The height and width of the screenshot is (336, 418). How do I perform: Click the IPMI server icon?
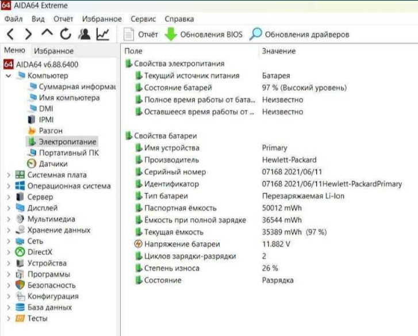(32, 120)
